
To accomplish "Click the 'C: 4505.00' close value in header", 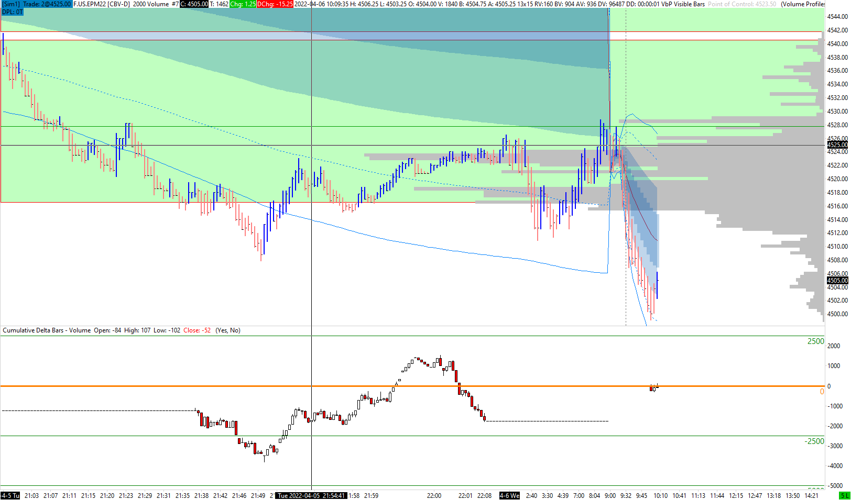I will tap(194, 4).
